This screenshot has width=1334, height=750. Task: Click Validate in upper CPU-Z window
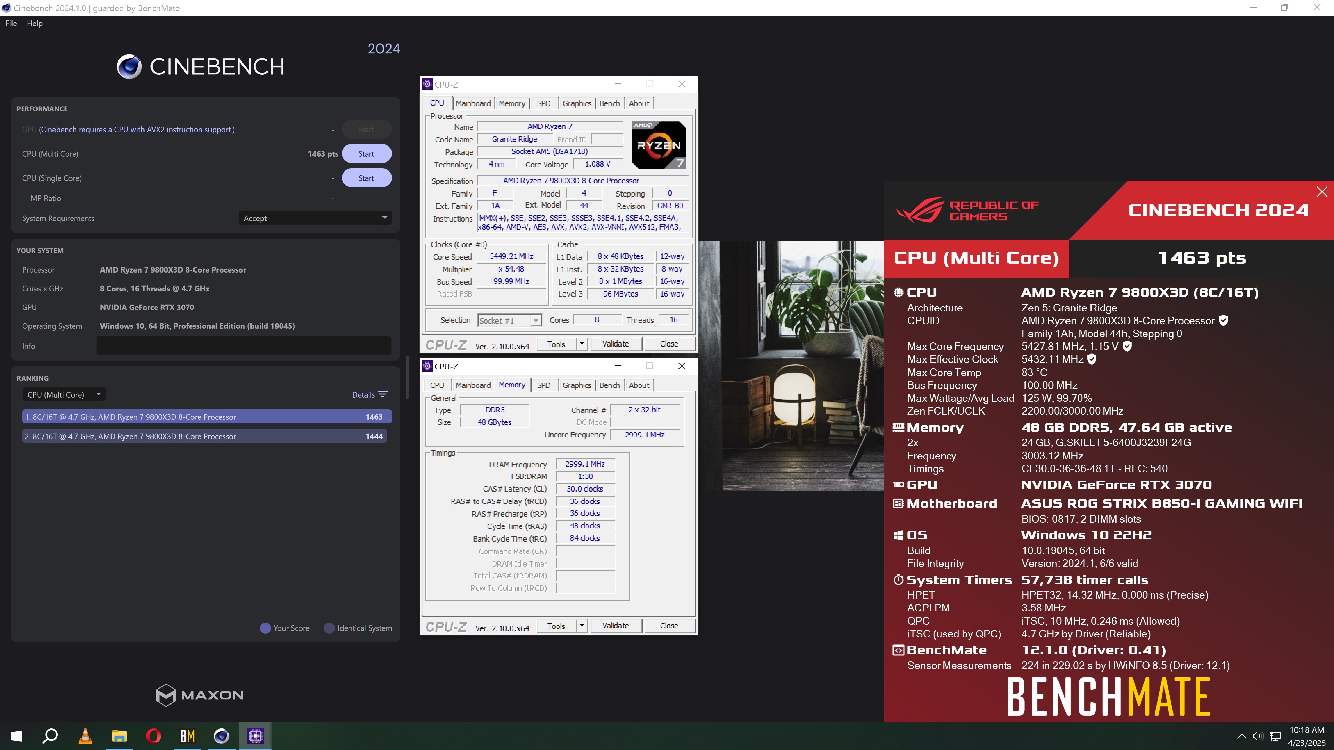(615, 344)
